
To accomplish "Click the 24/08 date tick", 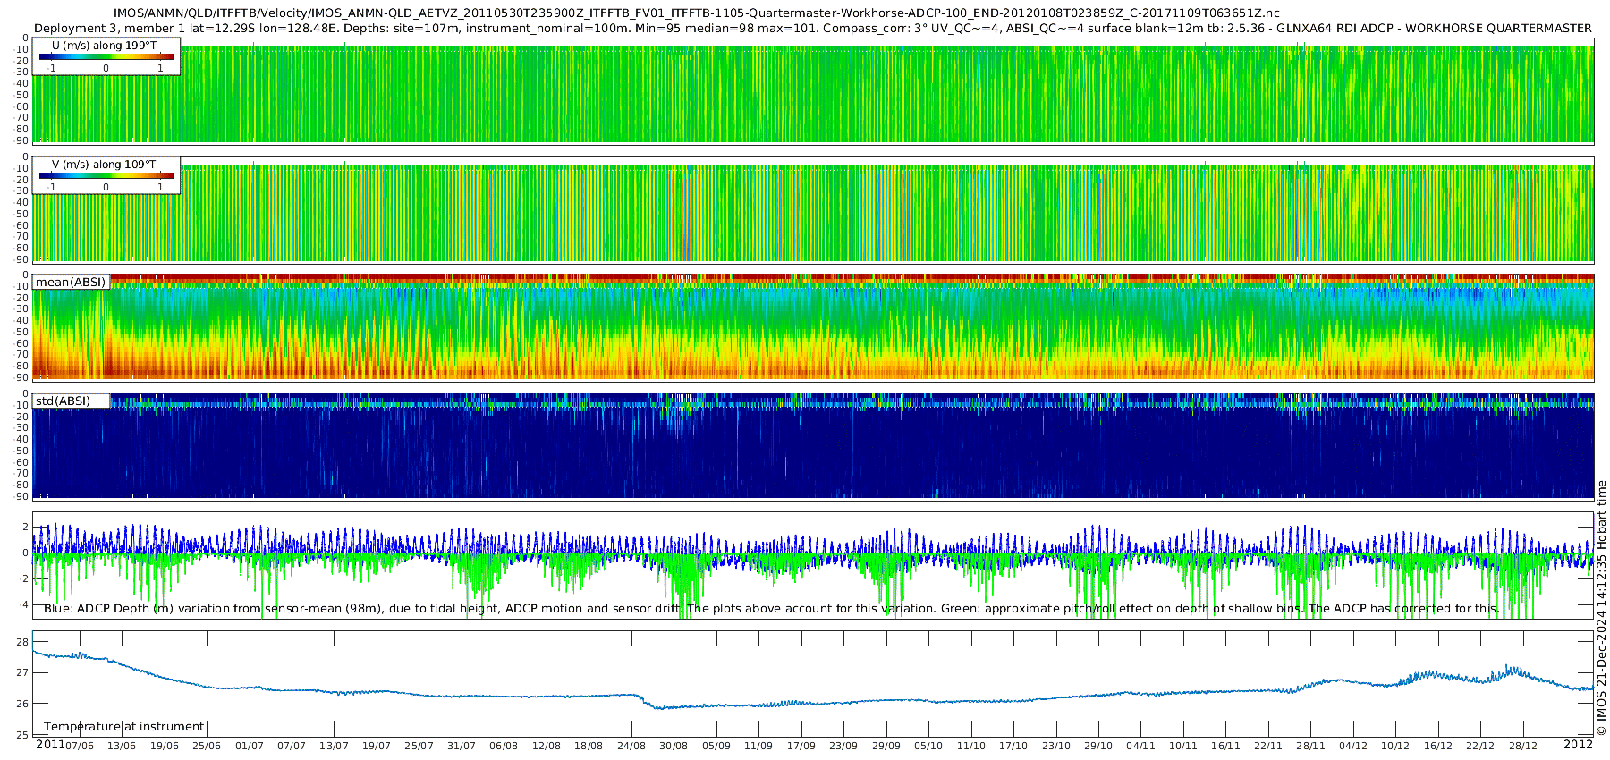I will click(x=631, y=746).
